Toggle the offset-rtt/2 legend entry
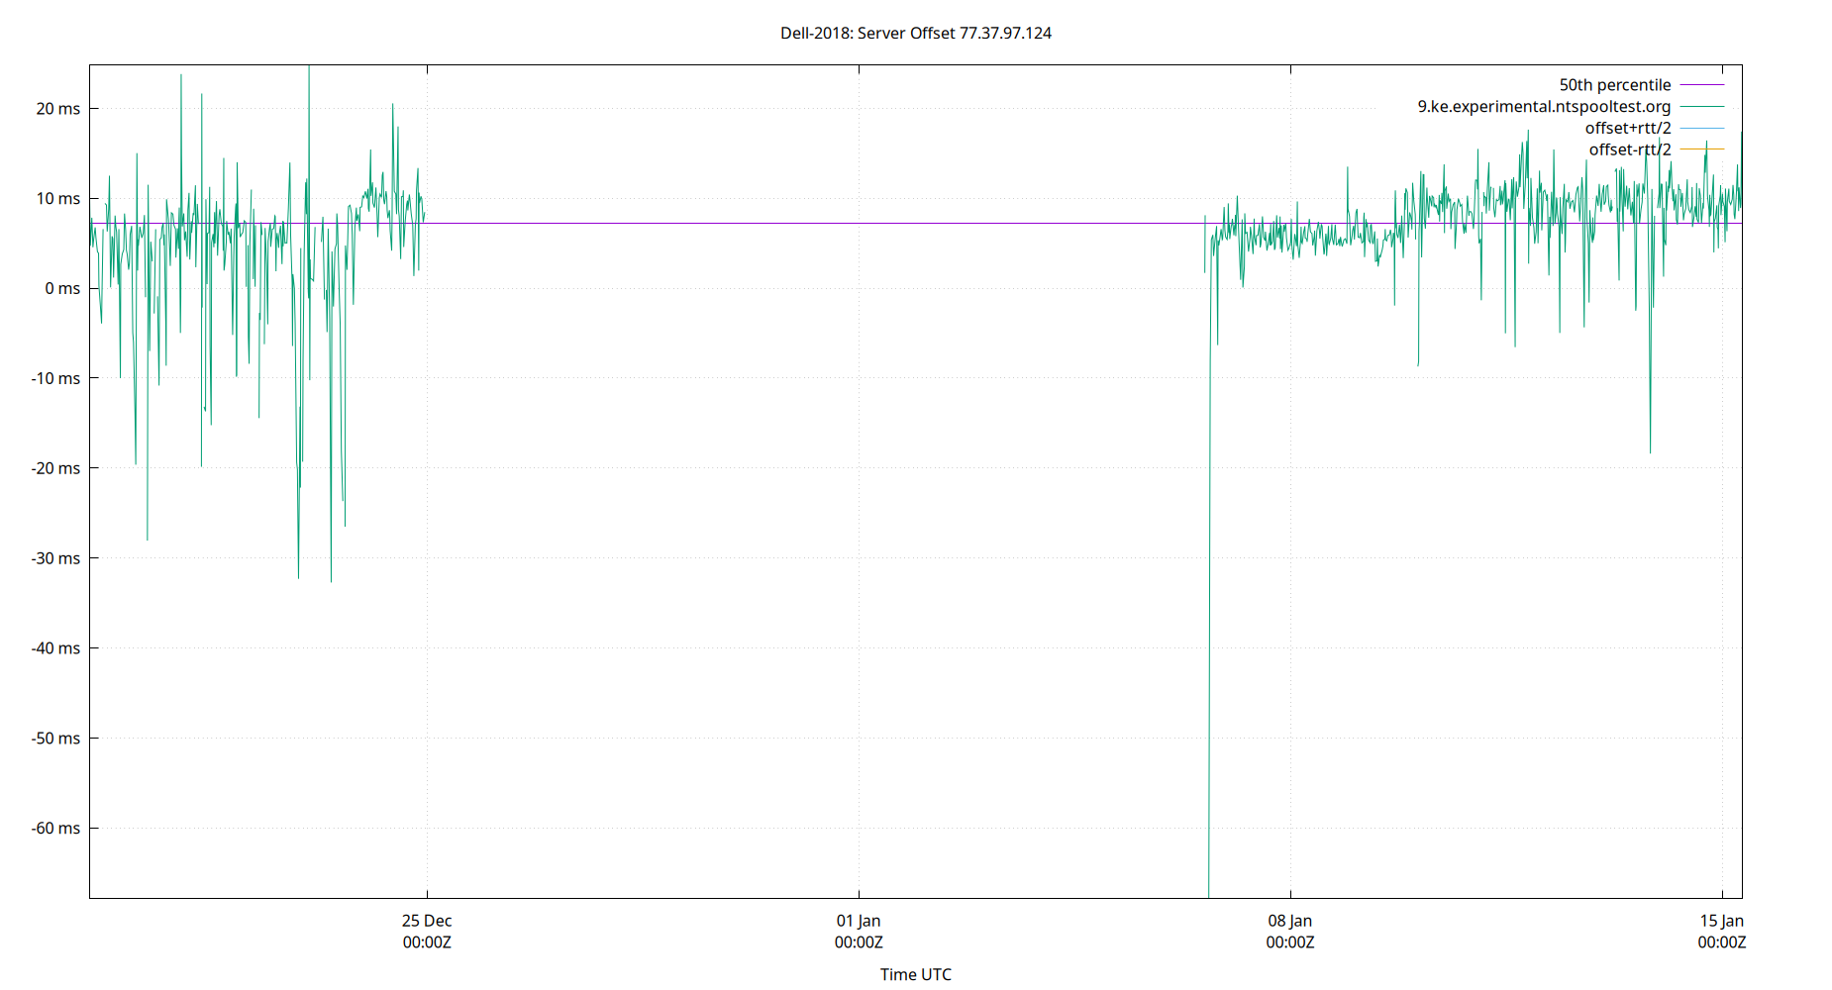Viewport: 1832px width, 990px height. pyautogui.click(x=1630, y=148)
